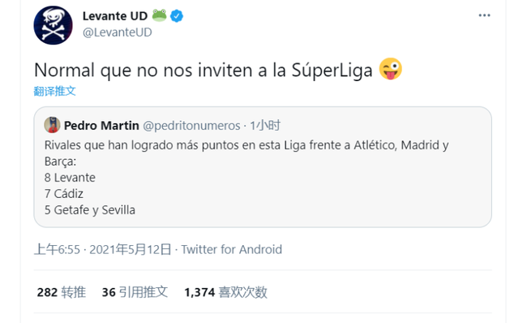Click the frog emoji beside Levante UD

point(159,15)
